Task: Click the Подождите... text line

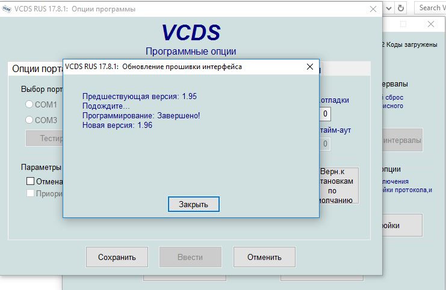Action: (106, 106)
